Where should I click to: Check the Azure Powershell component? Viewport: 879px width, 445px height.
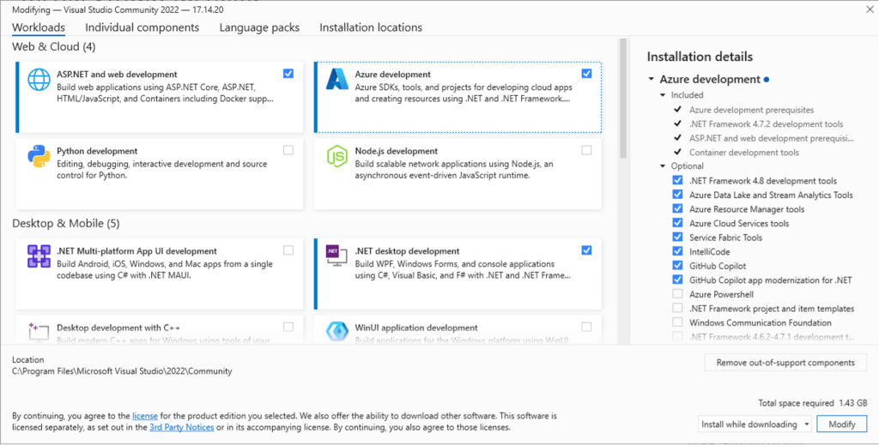678,294
